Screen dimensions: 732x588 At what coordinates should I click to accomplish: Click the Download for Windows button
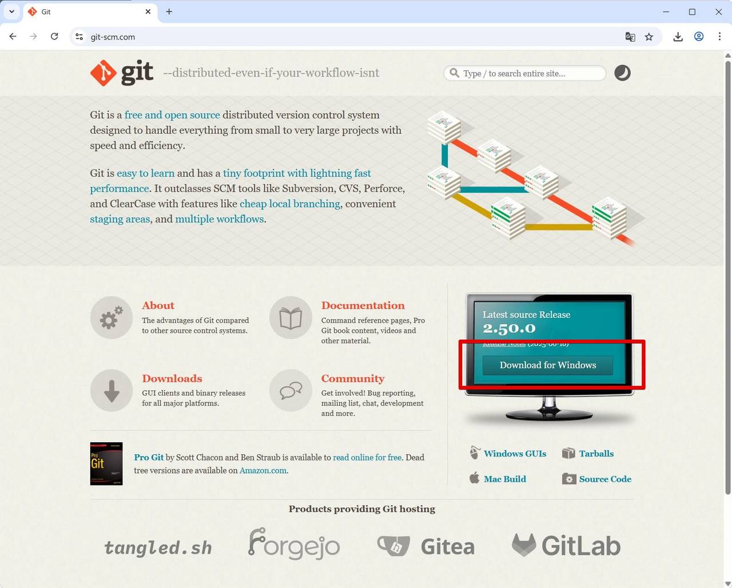click(548, 365)
